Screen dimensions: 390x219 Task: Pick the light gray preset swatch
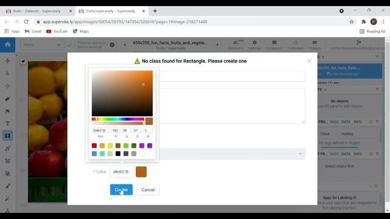point(134,154)
